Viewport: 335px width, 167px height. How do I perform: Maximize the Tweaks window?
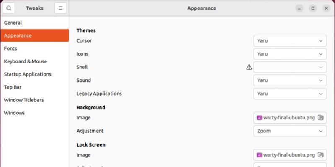click(x=312, y=8)
